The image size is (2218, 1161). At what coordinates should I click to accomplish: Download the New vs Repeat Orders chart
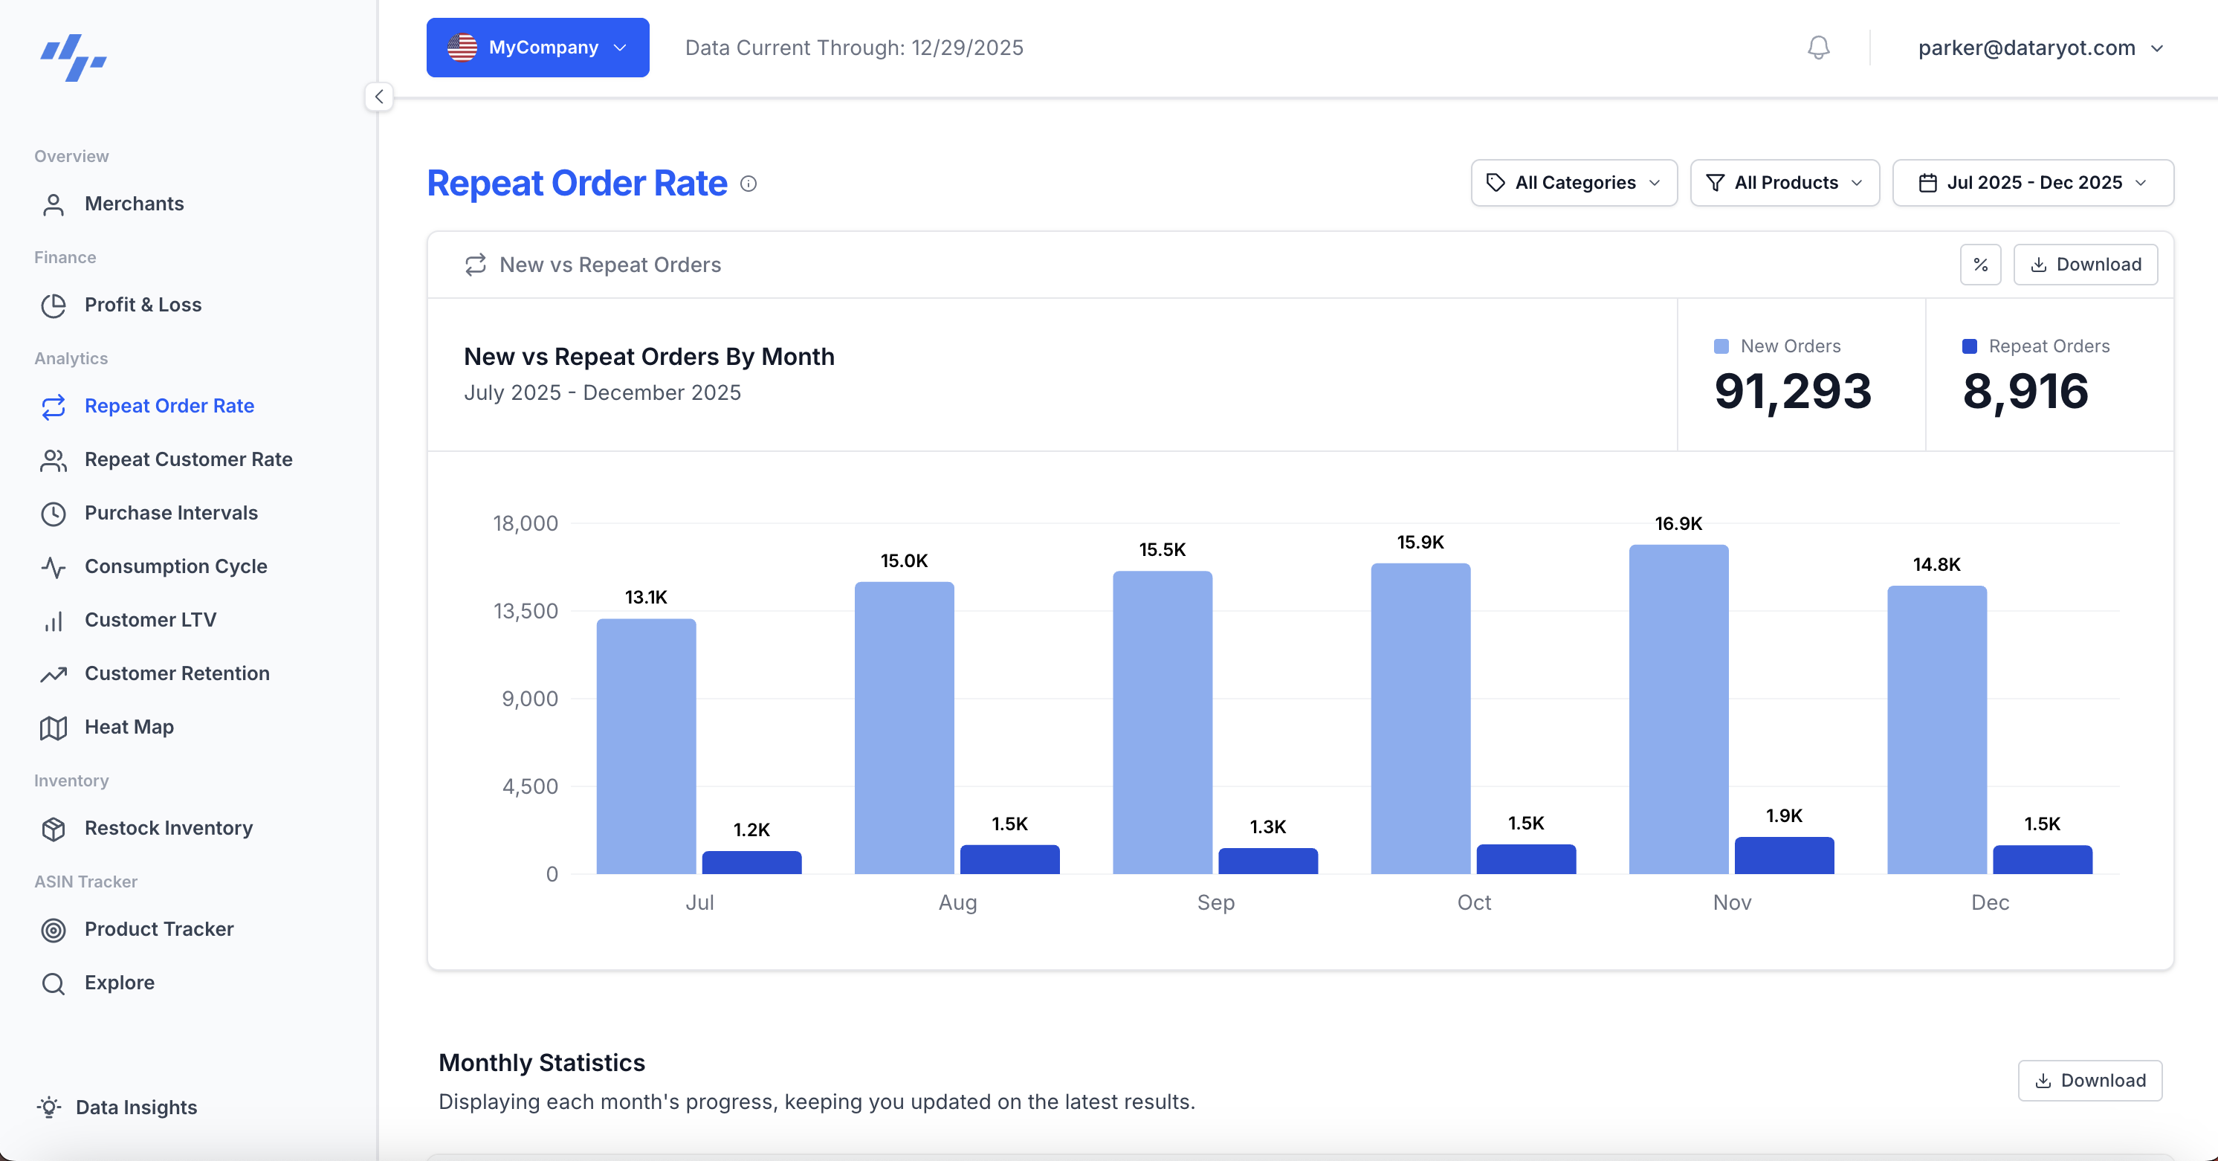coord(2086,265)
